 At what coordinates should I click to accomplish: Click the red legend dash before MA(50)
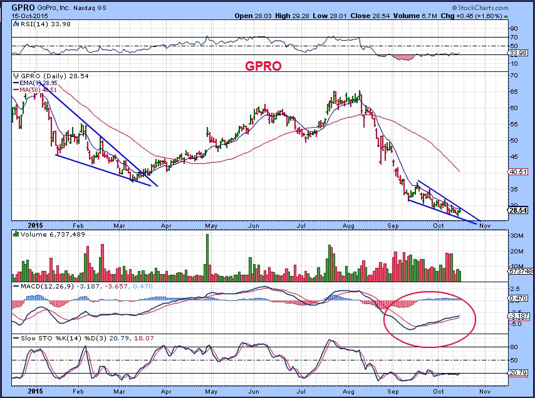(16, 90)
